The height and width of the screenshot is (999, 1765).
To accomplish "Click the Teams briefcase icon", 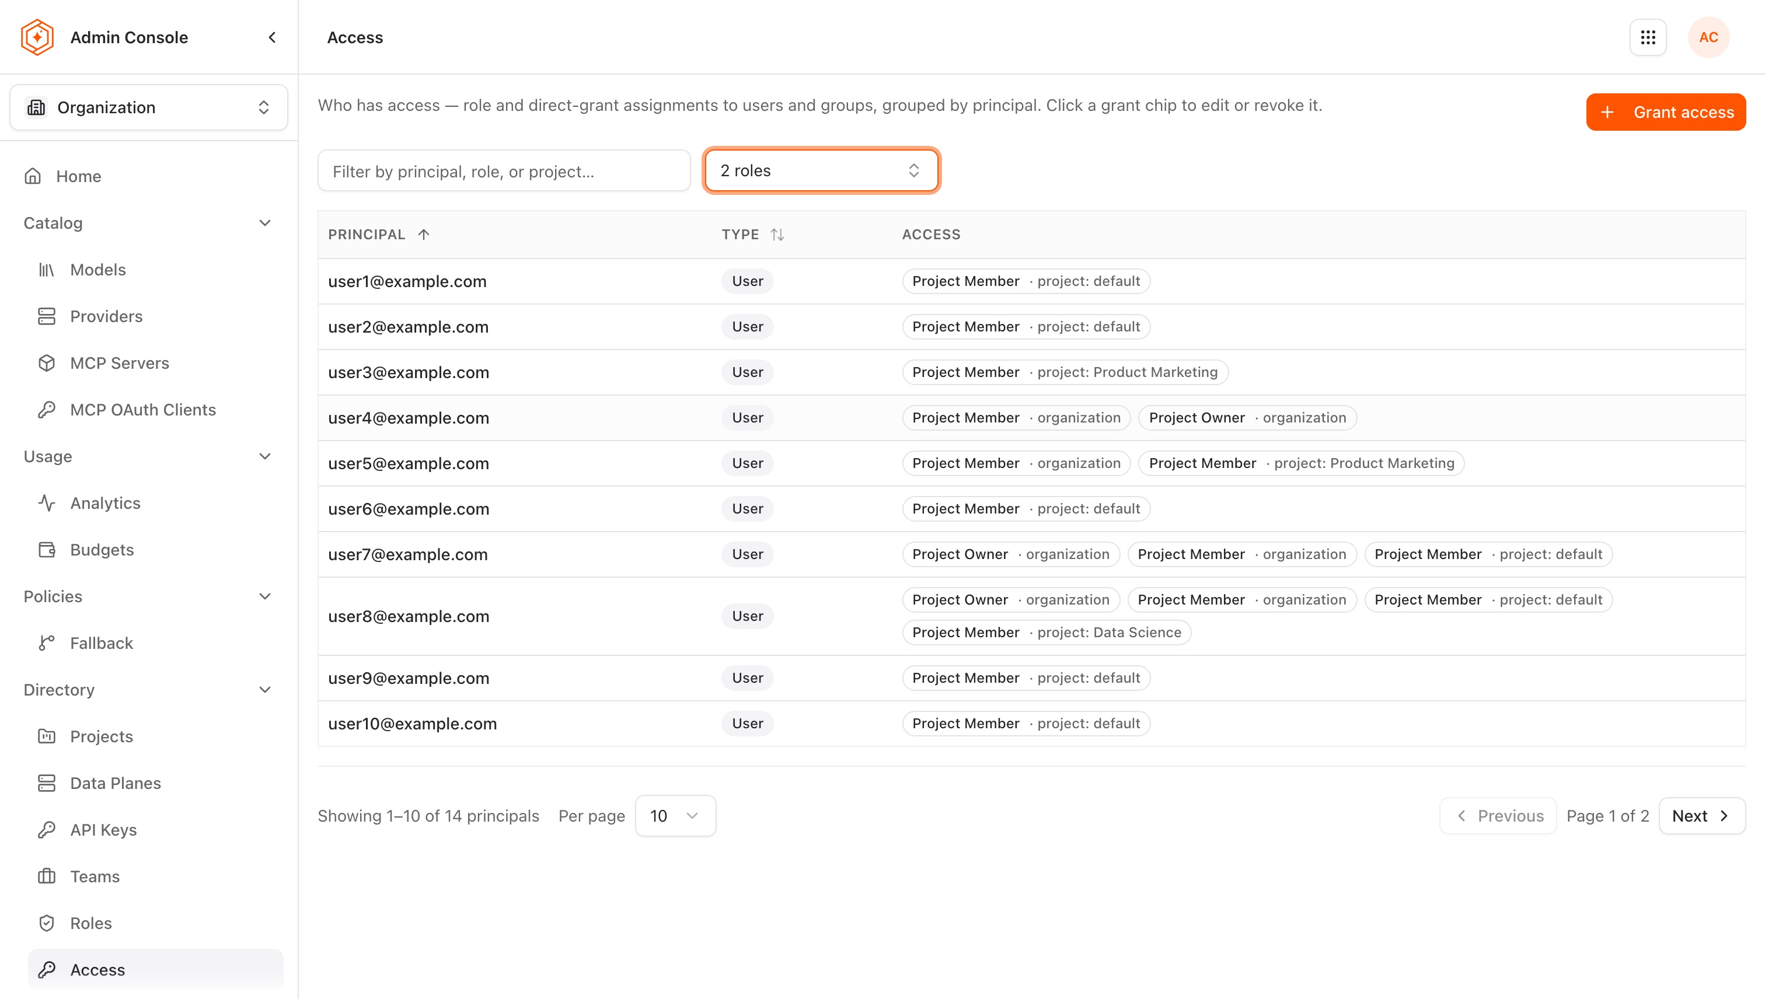I will [x=47, y=876].
